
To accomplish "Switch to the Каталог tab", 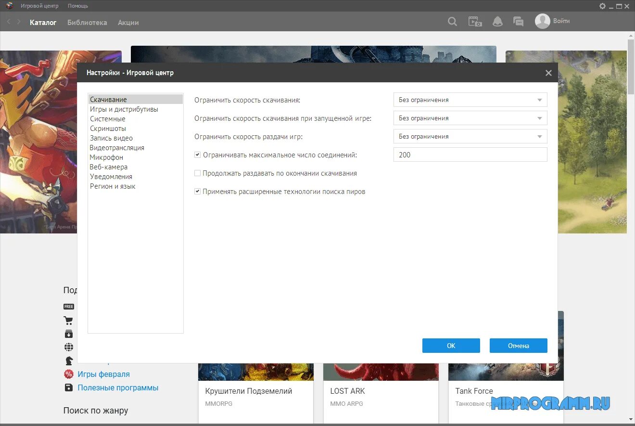I will pyautogui.click(x=43, y=22).
